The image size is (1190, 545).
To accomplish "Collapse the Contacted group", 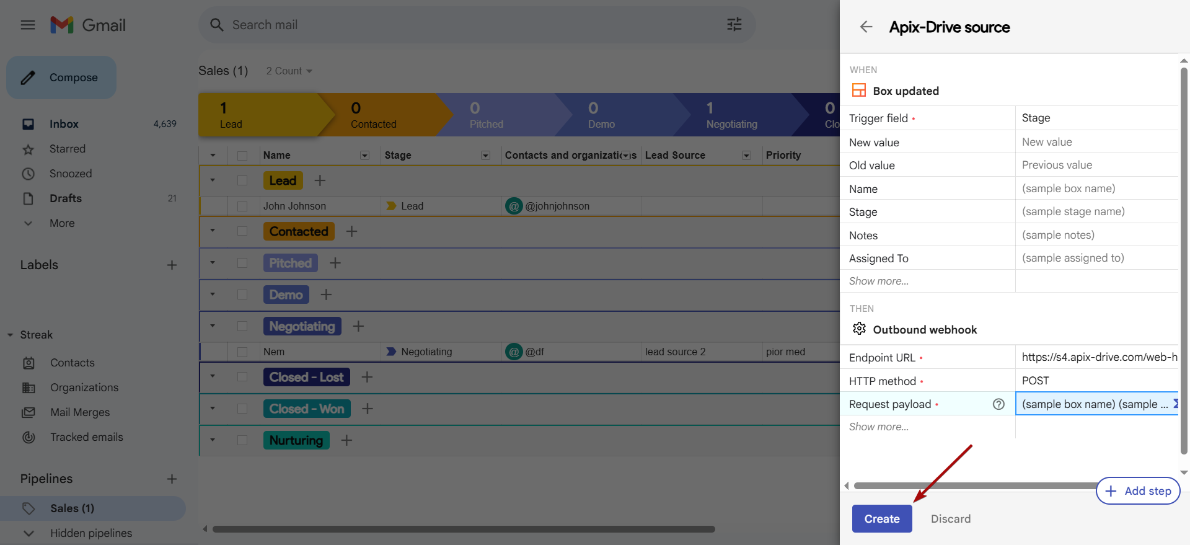I will coord(213,231).
